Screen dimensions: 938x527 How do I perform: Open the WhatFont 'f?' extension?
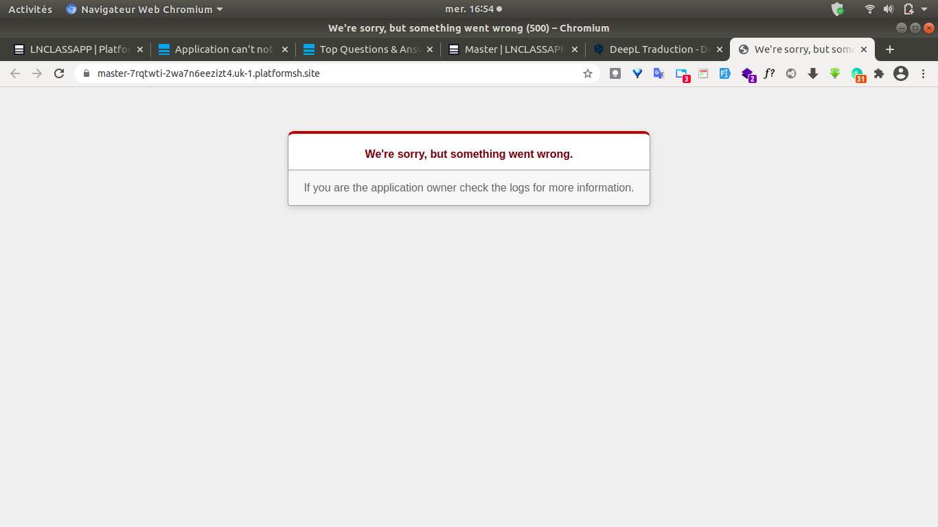click(x=769, y=73)
